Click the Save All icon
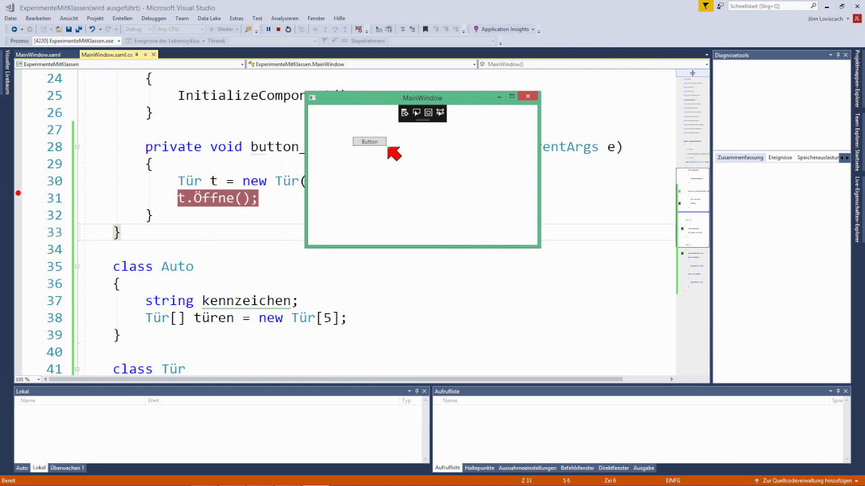This screenshot has height=486, width=865. (x=79, y=29)
